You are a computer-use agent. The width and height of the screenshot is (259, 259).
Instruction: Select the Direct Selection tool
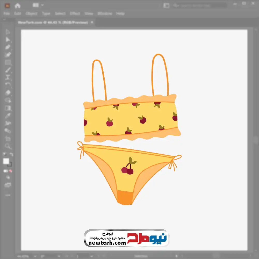[x=8, y=40]
